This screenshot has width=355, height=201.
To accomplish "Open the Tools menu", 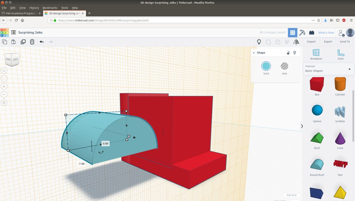I will [x=64, y=8].
